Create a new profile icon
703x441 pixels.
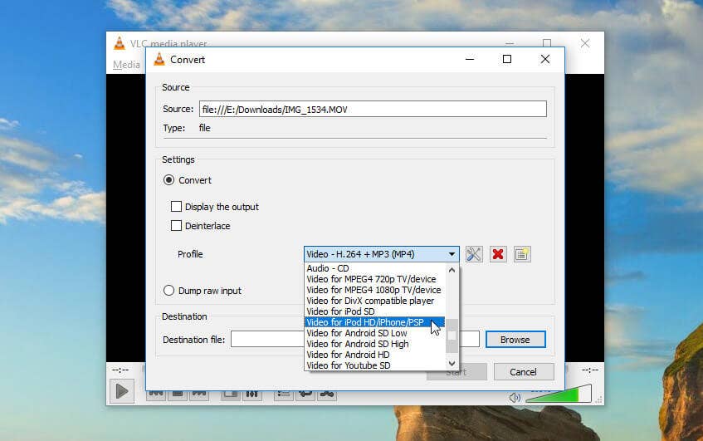[522, 254]
